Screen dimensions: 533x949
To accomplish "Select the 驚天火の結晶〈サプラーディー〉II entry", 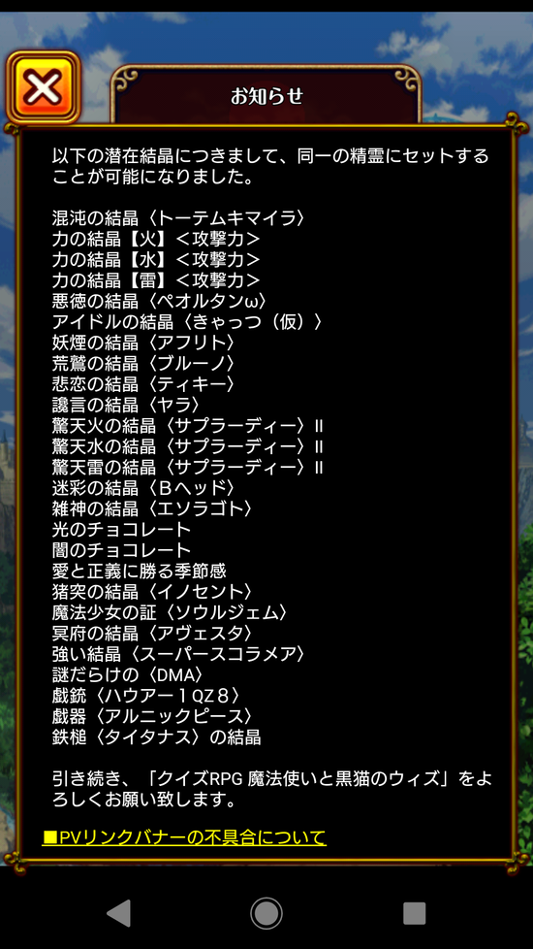I will [188, 425].
